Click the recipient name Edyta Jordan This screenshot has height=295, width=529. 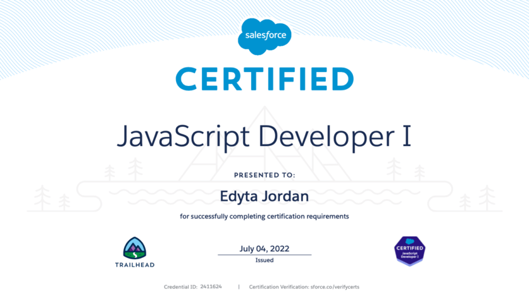point(264,196)
